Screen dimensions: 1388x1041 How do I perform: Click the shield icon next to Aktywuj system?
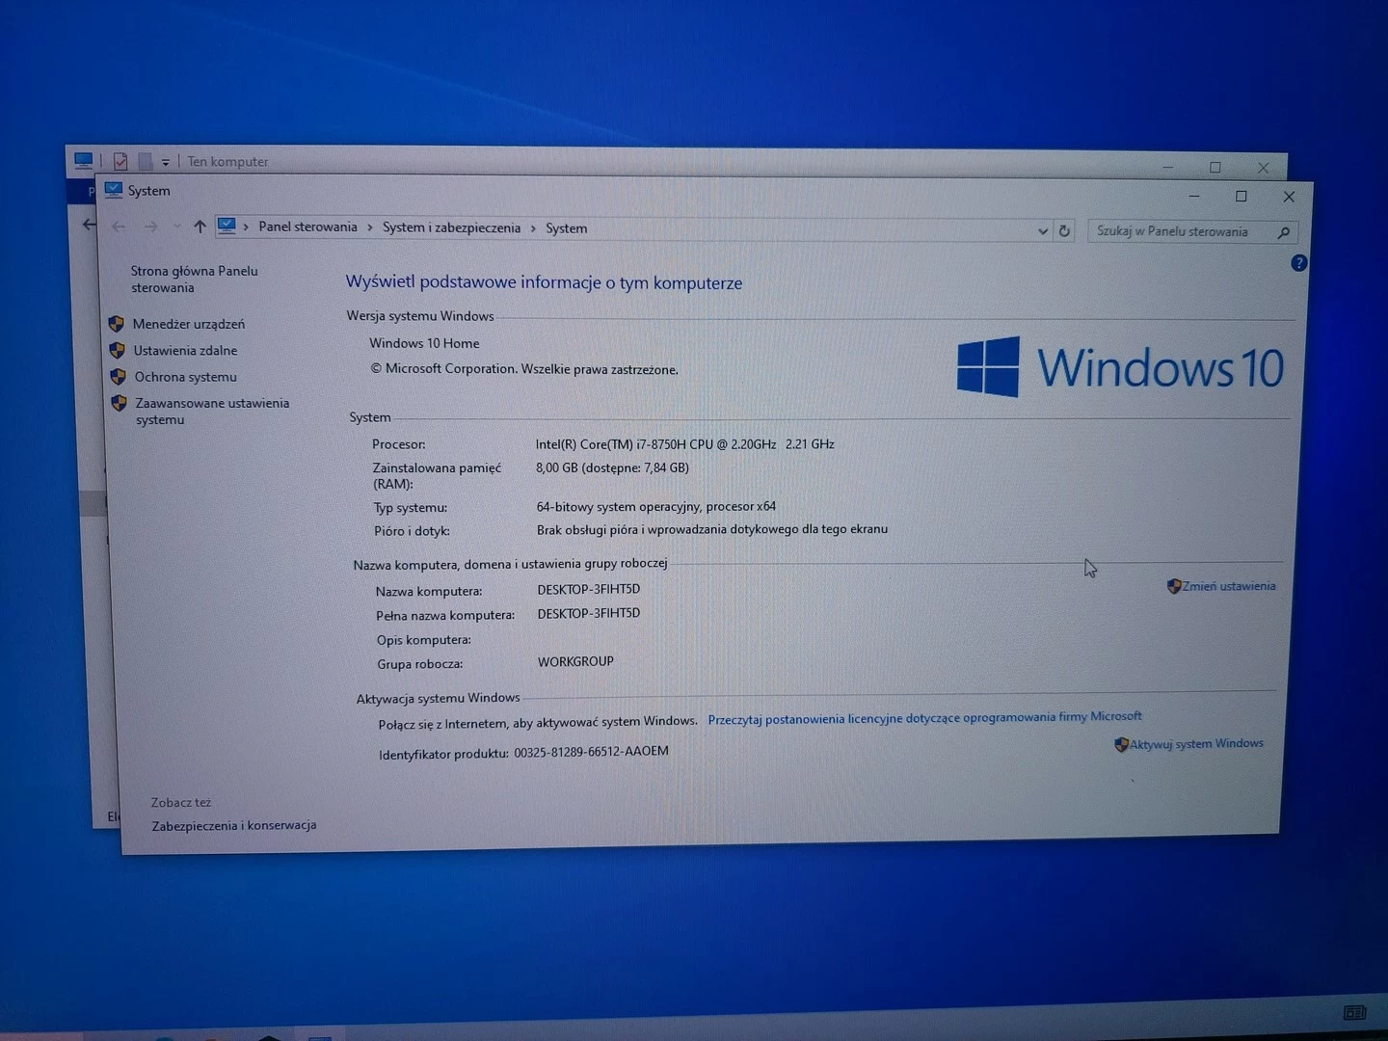pos(1121,744)
